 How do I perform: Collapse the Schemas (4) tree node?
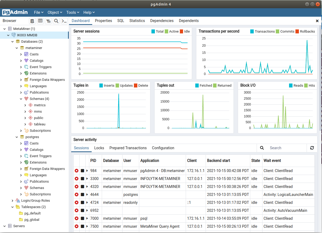tap(21, 99)
